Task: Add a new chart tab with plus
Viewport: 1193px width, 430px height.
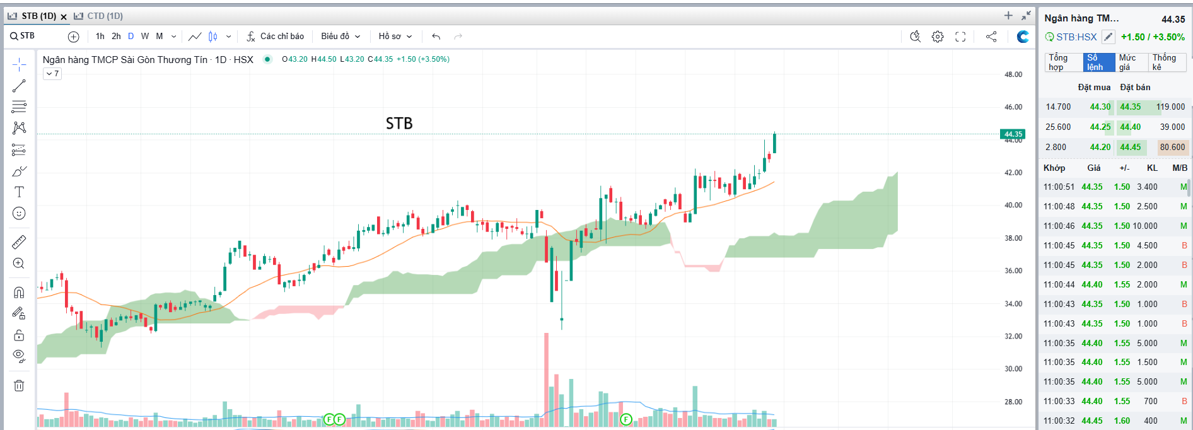Action: [1008, 15]
